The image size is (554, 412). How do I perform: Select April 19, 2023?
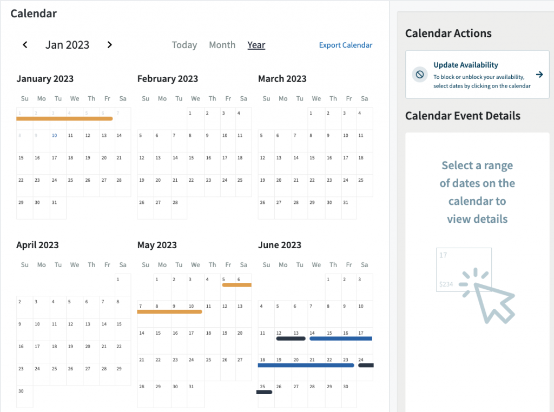tap(75, 352)
